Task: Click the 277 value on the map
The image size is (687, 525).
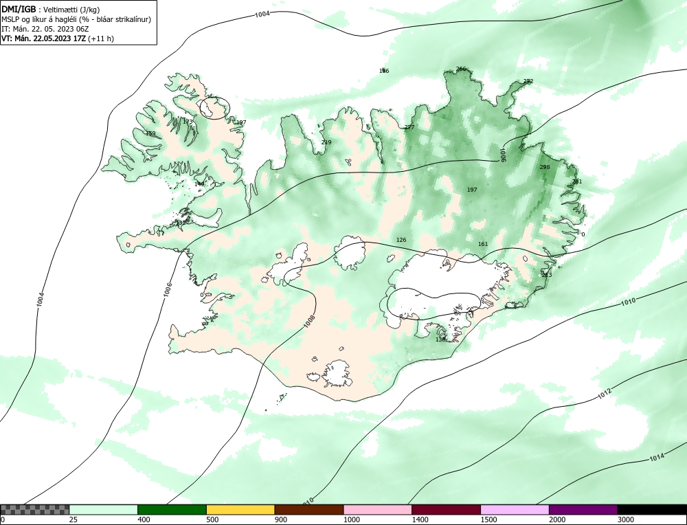Action: [x=409, y=127]
